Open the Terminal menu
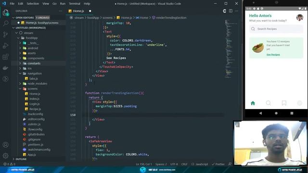 pyautogui.click(x=75, y=3)
